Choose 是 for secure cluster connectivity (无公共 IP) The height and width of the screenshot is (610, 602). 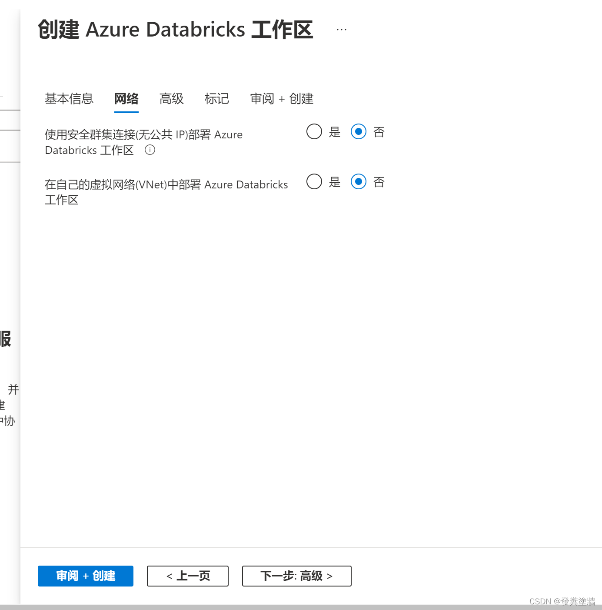pyautogui.click(x=314, y=131)
